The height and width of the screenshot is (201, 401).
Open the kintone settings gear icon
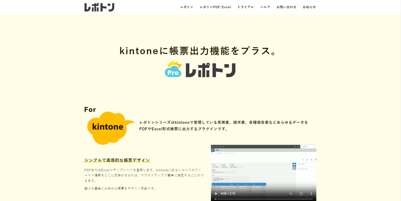click(x=295, y=147)
